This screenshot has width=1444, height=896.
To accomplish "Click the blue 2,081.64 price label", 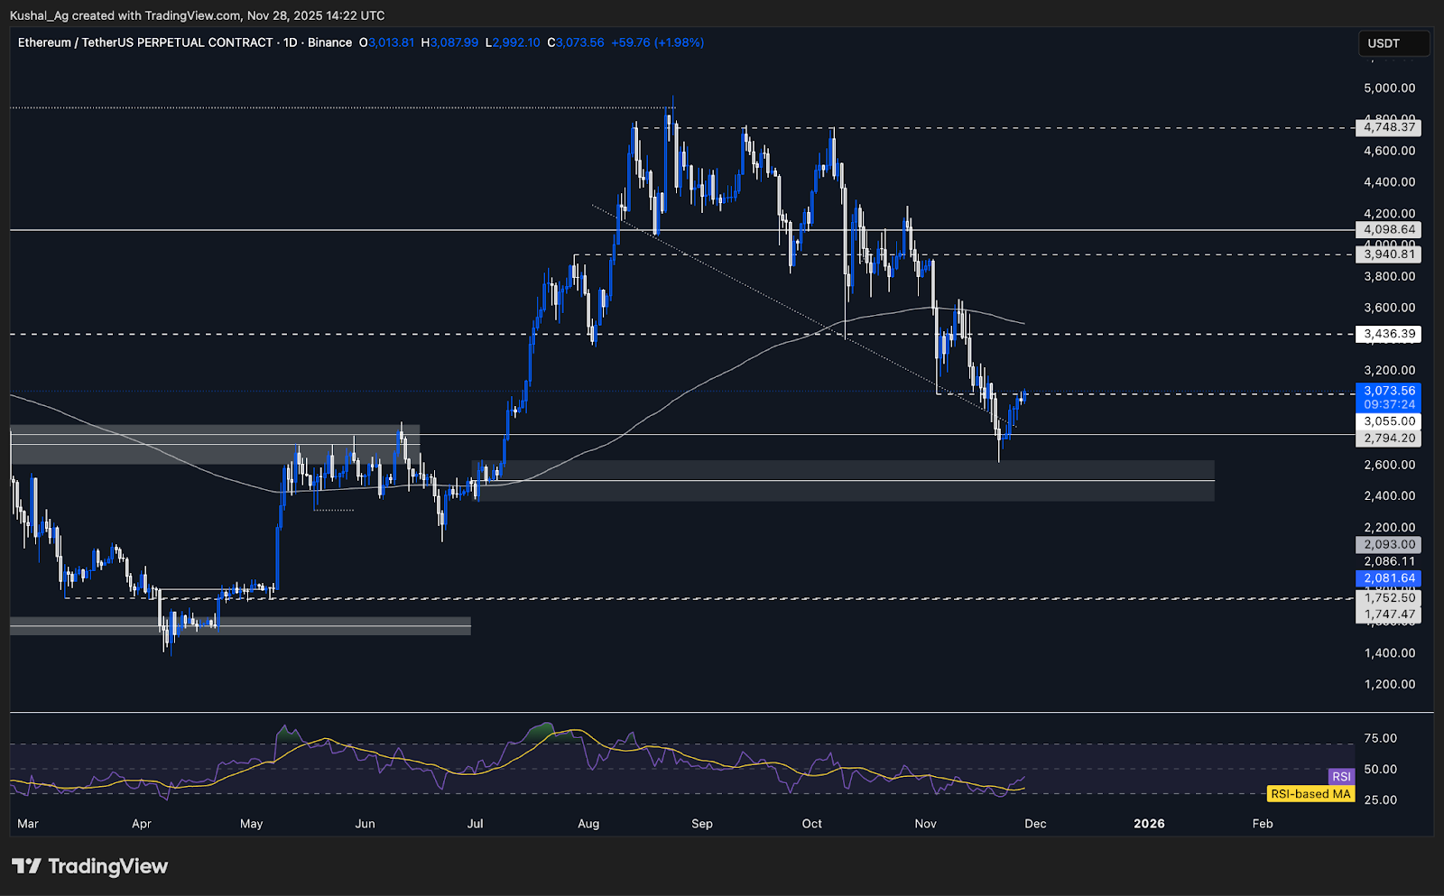I will [1388, 578].
